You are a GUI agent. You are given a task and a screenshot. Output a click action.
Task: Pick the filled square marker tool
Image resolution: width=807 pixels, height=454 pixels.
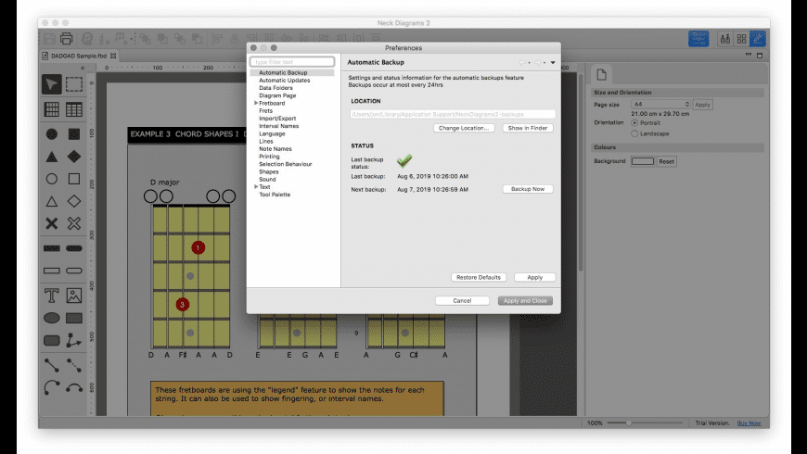coord(74,133)
